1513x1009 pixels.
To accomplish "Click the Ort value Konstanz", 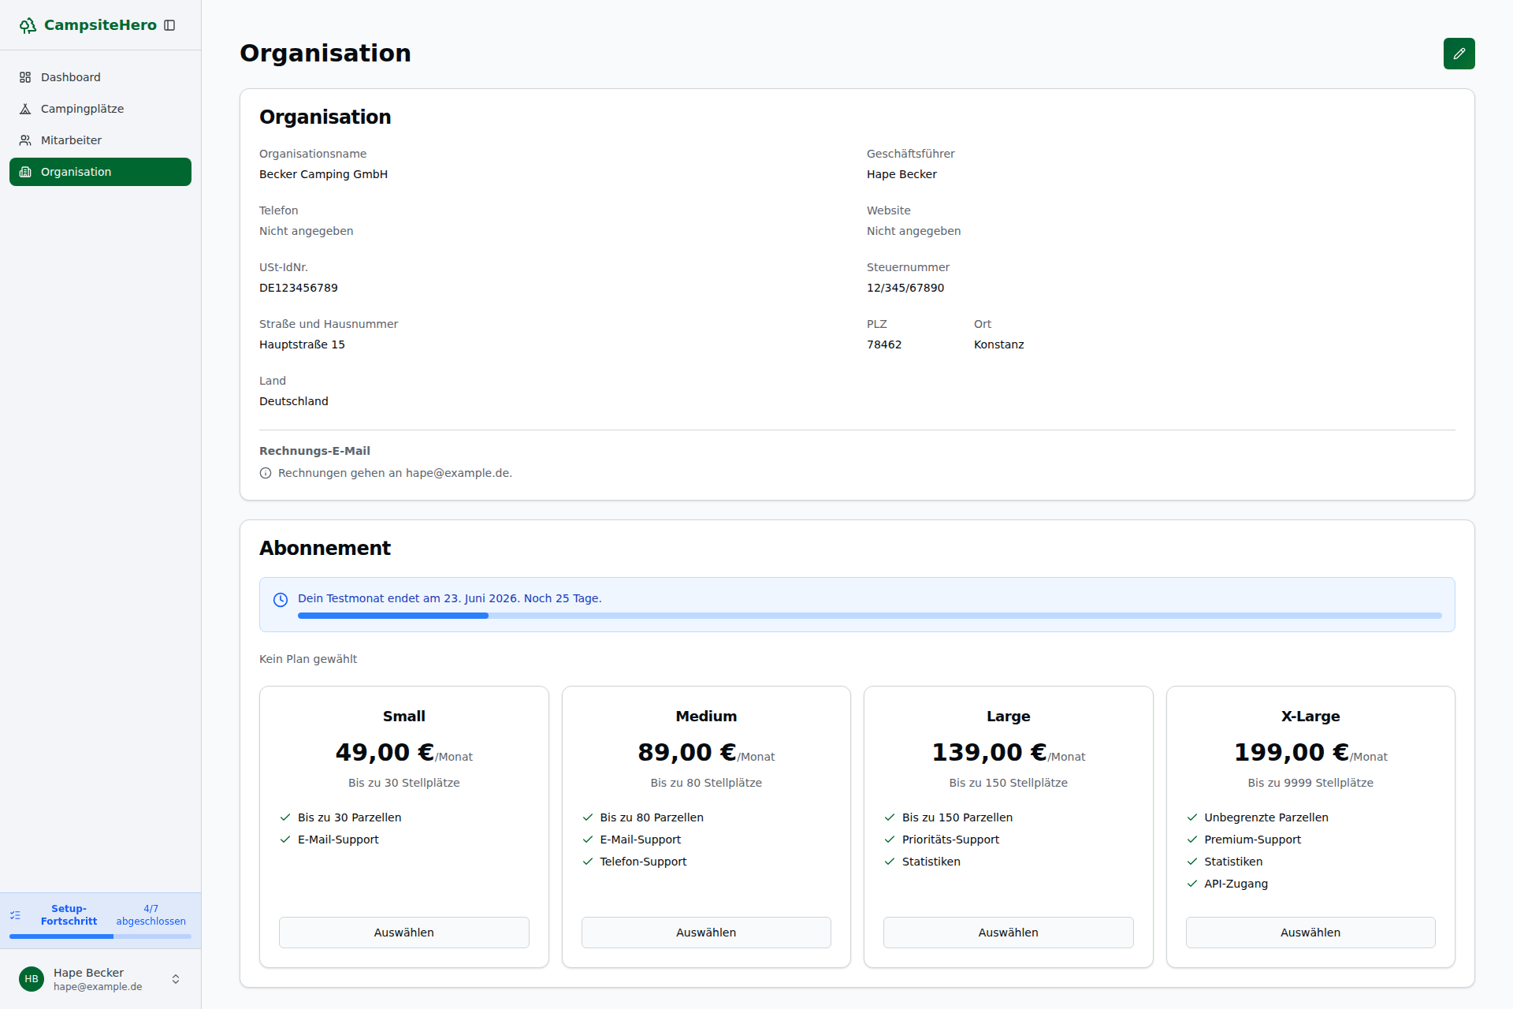I will pos(998,344).
